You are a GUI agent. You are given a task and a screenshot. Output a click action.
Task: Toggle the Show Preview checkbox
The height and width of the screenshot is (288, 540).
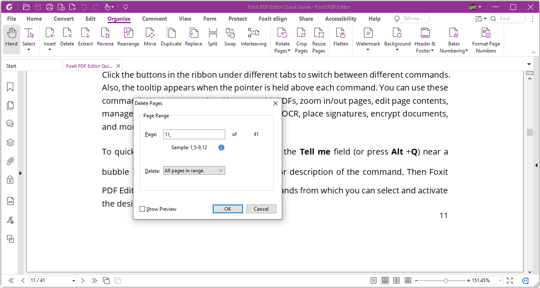tap(143, 209)
